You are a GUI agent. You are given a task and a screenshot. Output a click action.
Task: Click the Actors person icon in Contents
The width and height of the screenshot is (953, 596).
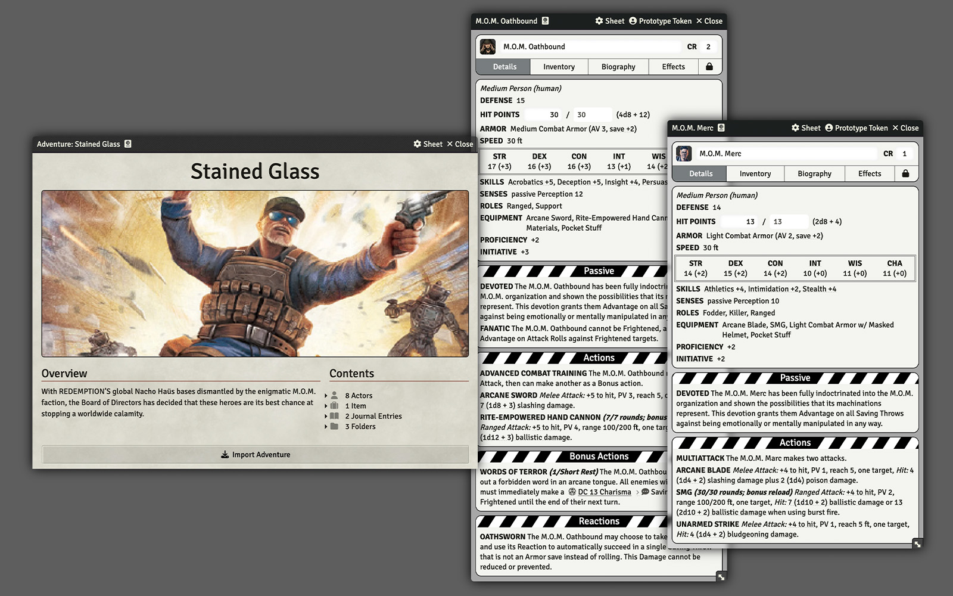tap(334, 395)
